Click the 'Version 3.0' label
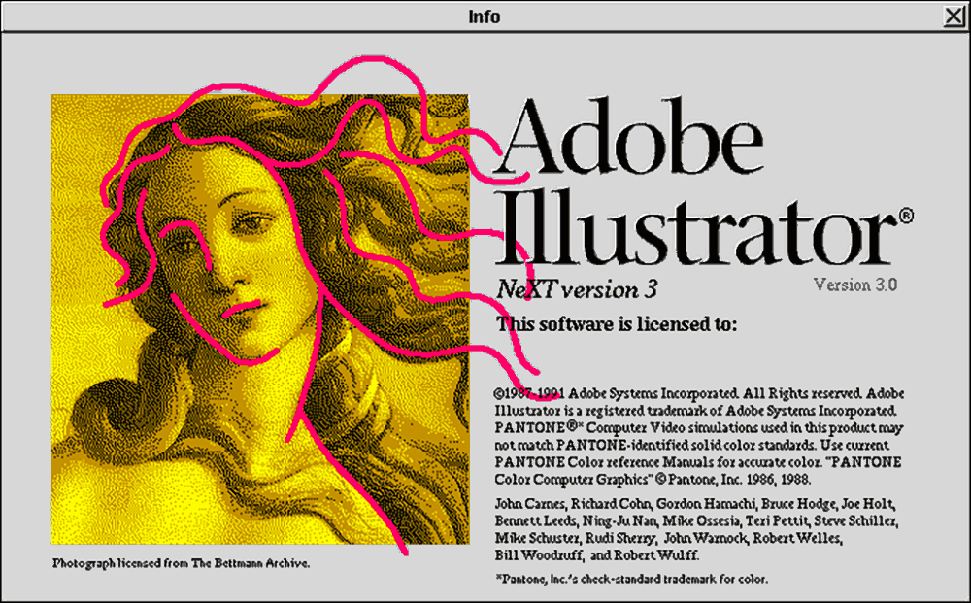This screenshot has width=971, height=603. (x=855, y=285)
